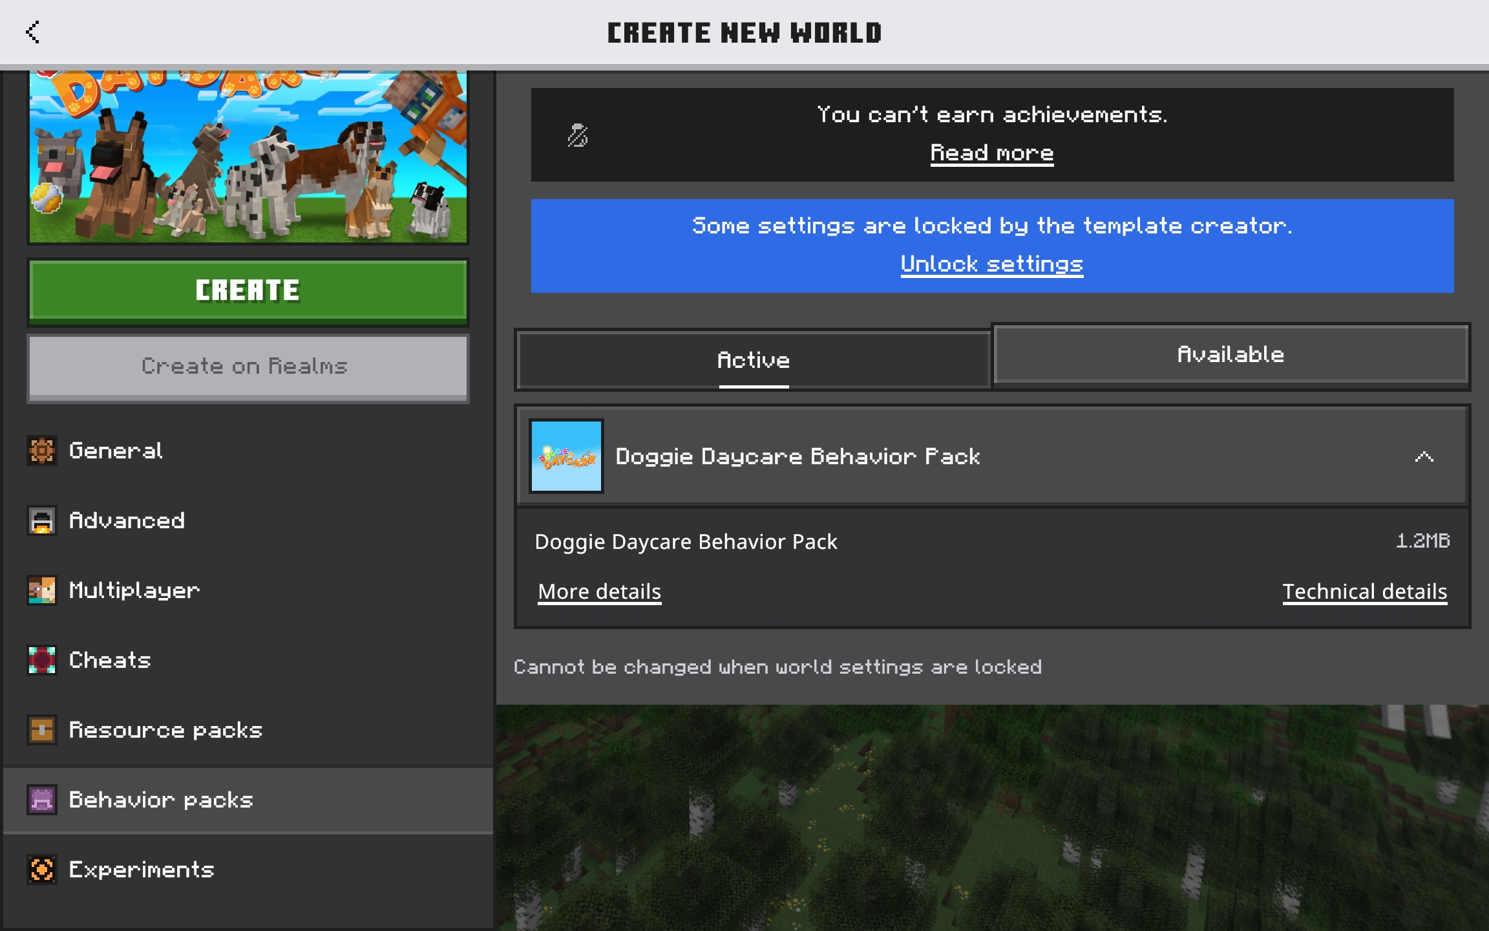Click the Multiplayer faces icon
Image resolution: width=1489 pixels, height=931 pixels.
coord(42,590)
